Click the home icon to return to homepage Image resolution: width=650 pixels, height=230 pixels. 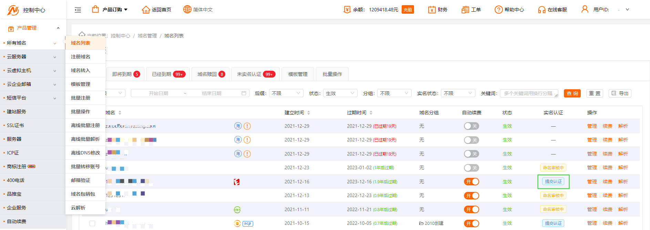146,10
